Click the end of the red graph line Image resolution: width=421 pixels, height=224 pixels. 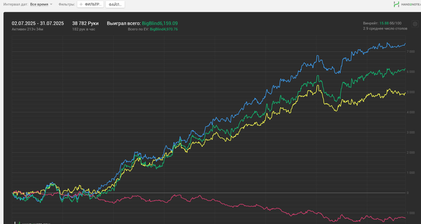click(405, 218)
